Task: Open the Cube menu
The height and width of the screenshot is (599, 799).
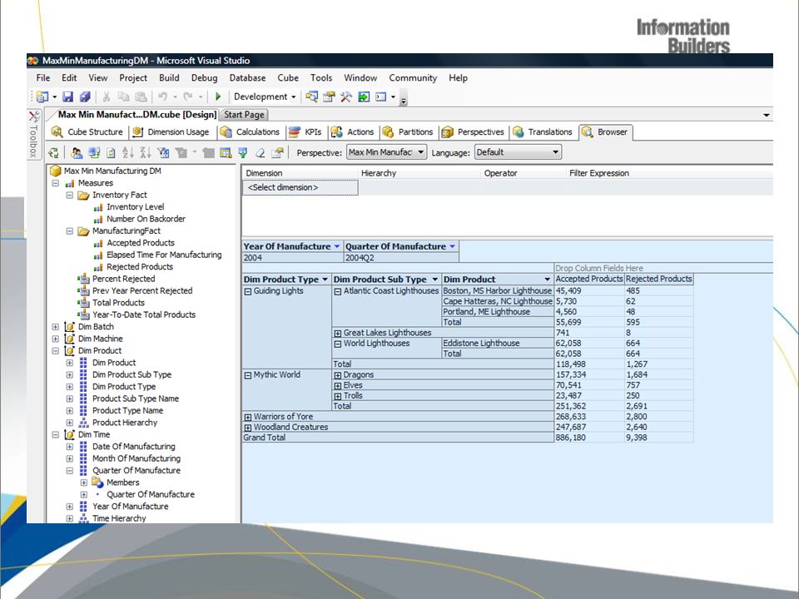Action: click(288, 78)
